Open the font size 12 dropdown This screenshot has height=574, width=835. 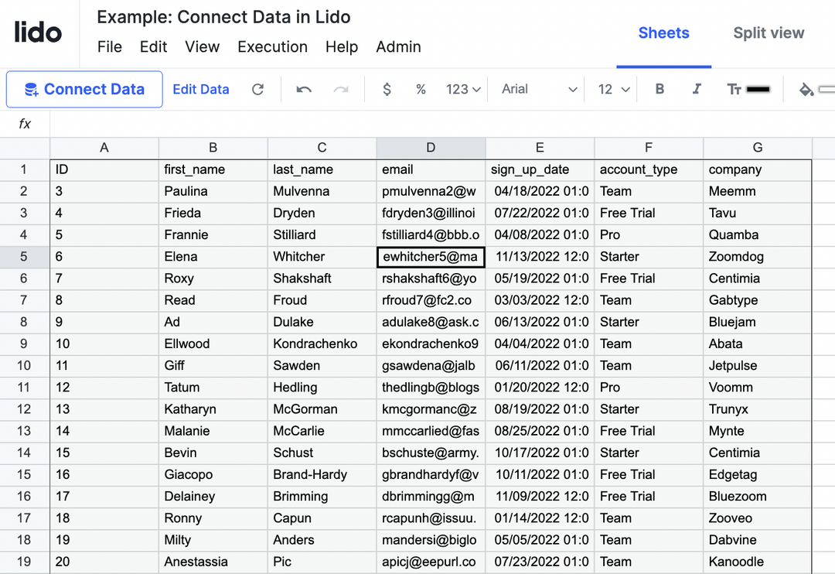(612, 89)
